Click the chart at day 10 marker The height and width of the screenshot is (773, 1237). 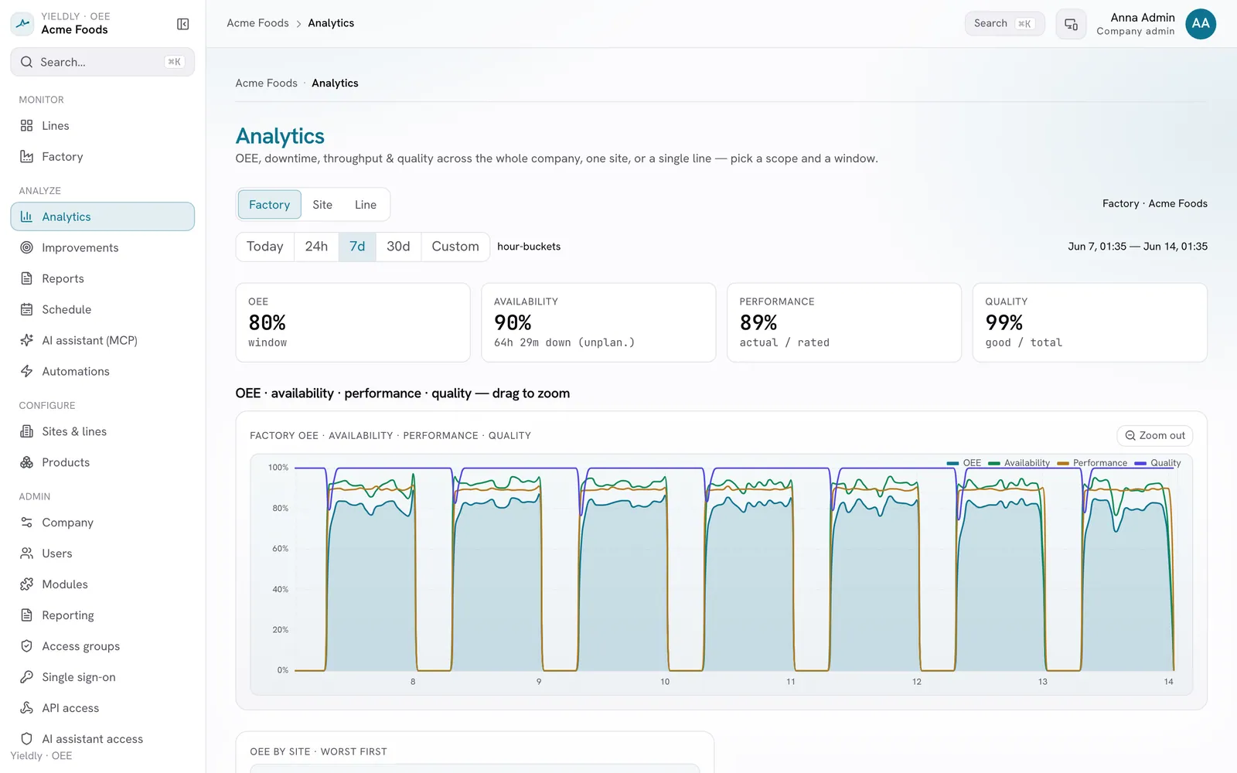click(665, 682)
